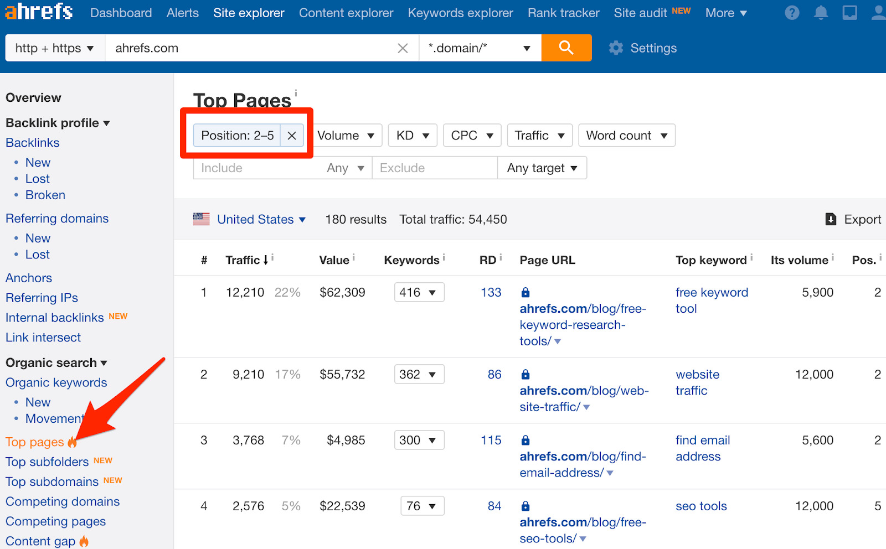Go to Dashboard tab
The width and height of the screenshot is (886, 549).
click(121, 13)
